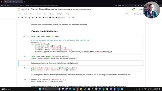162x91 pixels.
Task: Select the cell importing Document from llama_index
Action: click(x=87, y=44)
